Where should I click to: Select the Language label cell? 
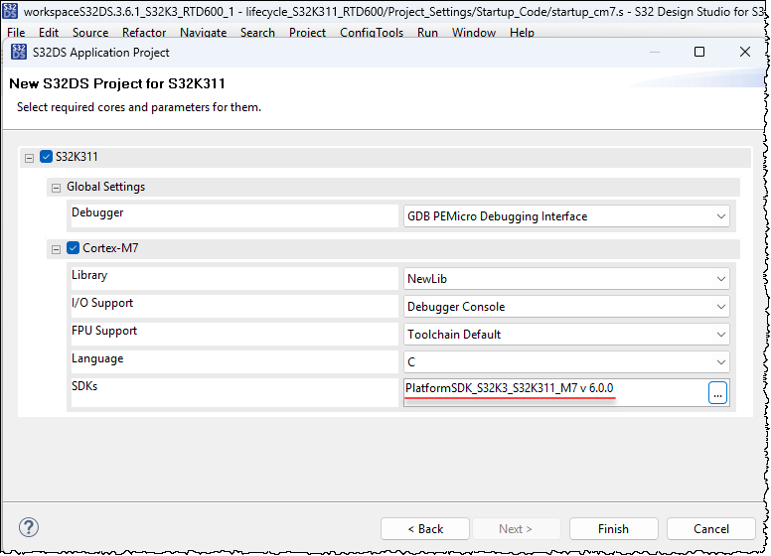click(234, 362)
